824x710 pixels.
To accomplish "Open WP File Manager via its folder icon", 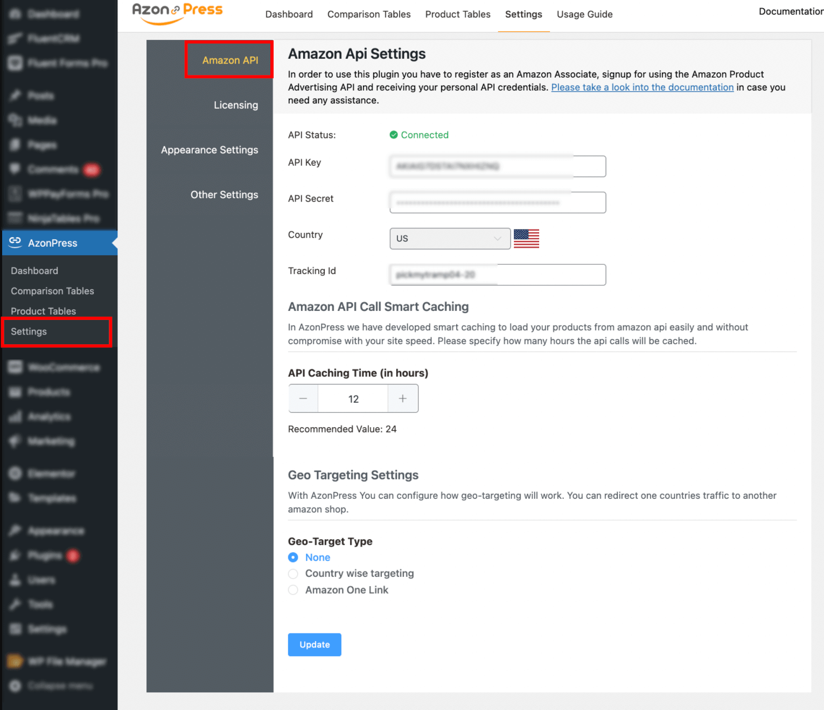I will [15, 661].
